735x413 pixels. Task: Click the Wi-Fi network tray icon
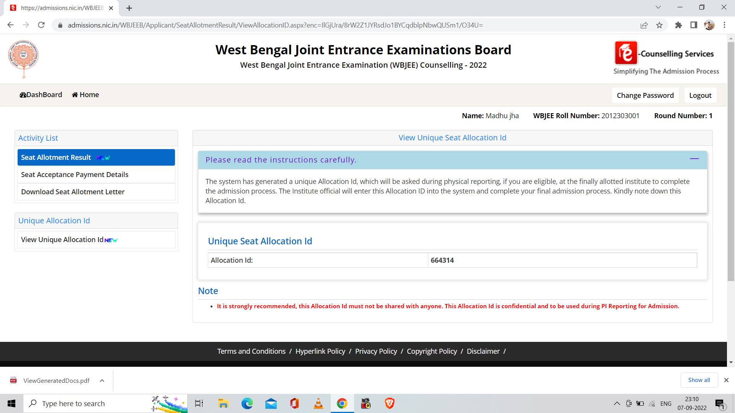coord(652,403)
